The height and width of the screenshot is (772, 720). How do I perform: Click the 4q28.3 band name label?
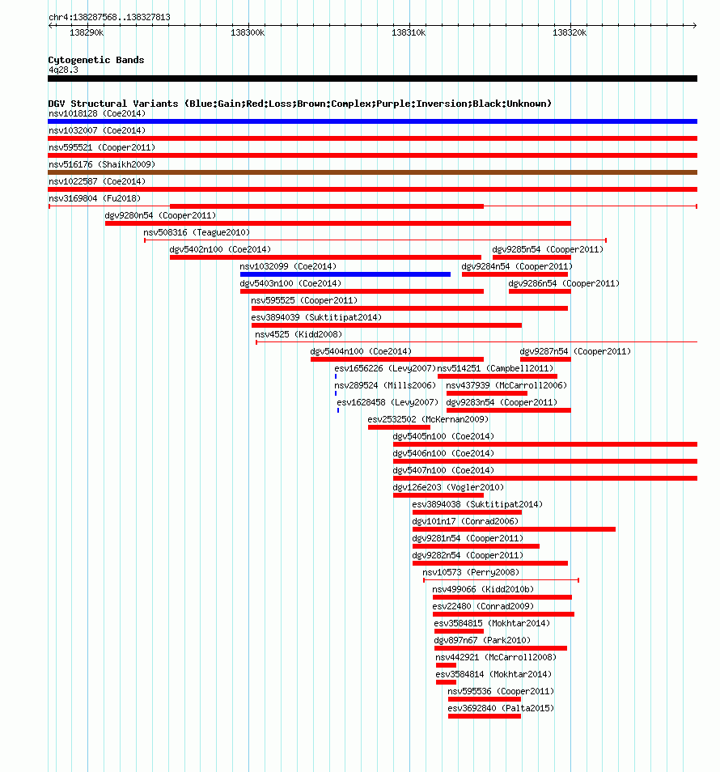pyautogui.click(x=63, y=70)
